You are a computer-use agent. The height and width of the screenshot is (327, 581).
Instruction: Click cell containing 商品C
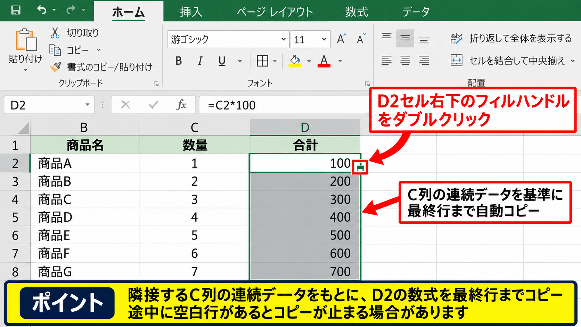coord(85,199)
